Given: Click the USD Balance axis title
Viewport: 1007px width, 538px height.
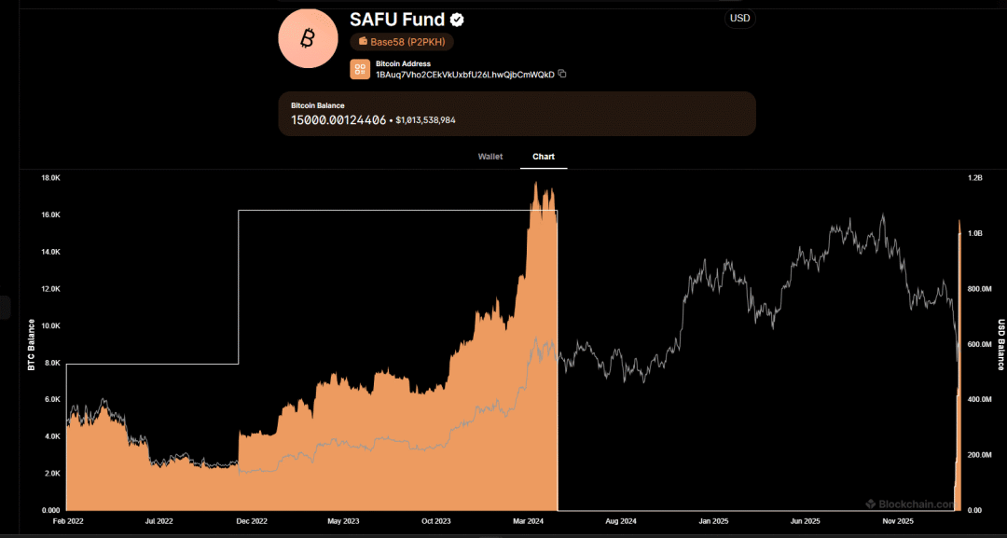Looking at the screenshot, I should (x=1000, y=344).
